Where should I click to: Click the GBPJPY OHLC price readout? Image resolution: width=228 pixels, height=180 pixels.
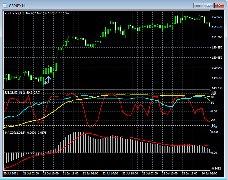click(47, 13)
